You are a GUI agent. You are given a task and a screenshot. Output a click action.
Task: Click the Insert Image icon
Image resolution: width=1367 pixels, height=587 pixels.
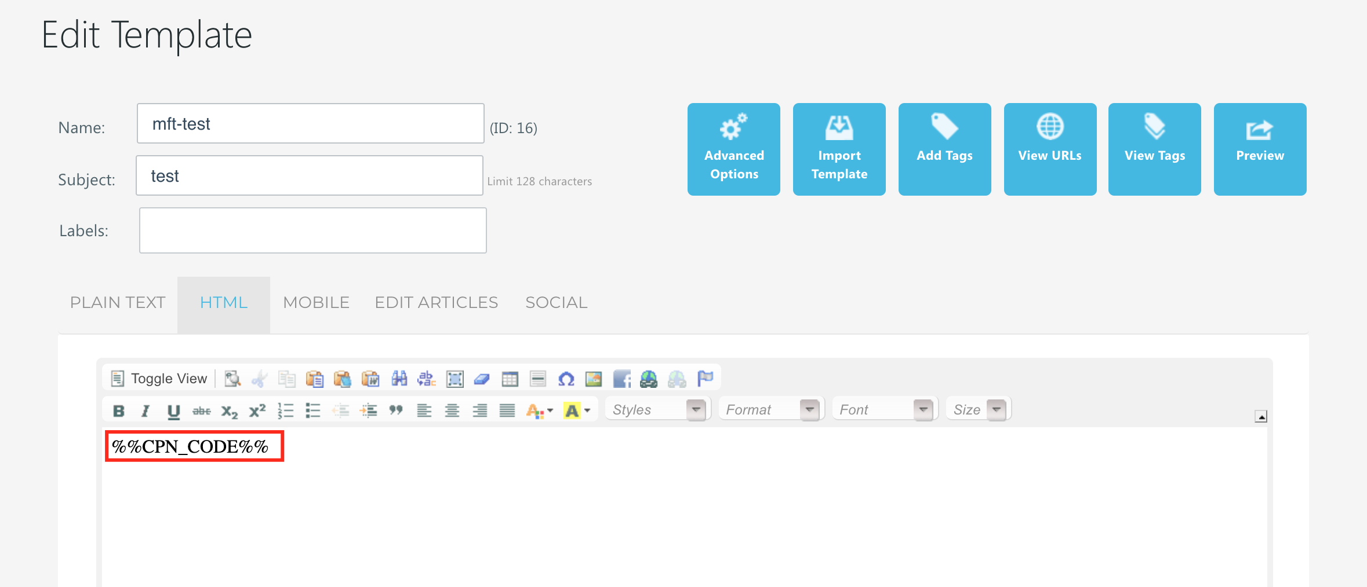point(594,379)
